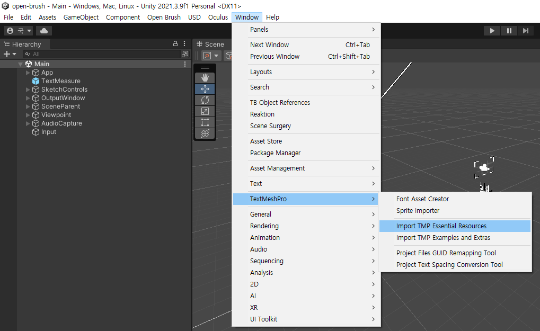Screen dimensions: 540x331
Task: Select the App game object
Action: click(43, 73)
